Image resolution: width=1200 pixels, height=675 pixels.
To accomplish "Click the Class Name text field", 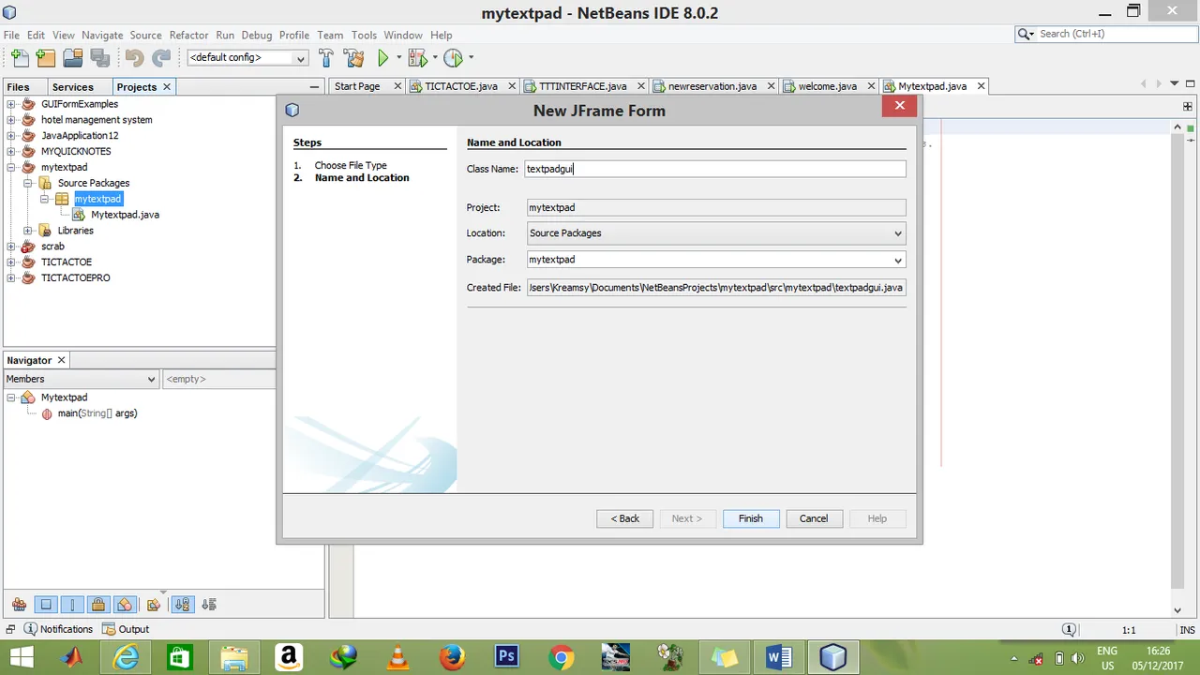I will pos(715,169).
